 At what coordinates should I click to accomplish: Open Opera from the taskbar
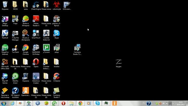tap(63, 103)
